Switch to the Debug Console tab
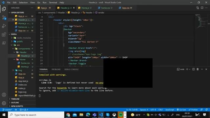210x118 pixels. [72, 69]
